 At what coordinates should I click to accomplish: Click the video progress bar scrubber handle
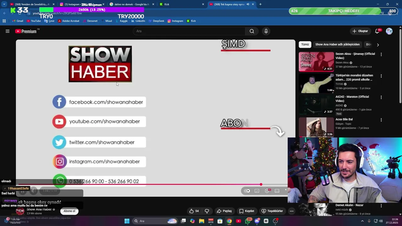(261, 185)
